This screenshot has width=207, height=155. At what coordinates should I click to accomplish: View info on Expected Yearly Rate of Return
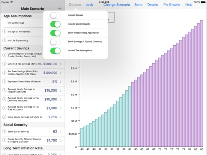pos(4,82)
